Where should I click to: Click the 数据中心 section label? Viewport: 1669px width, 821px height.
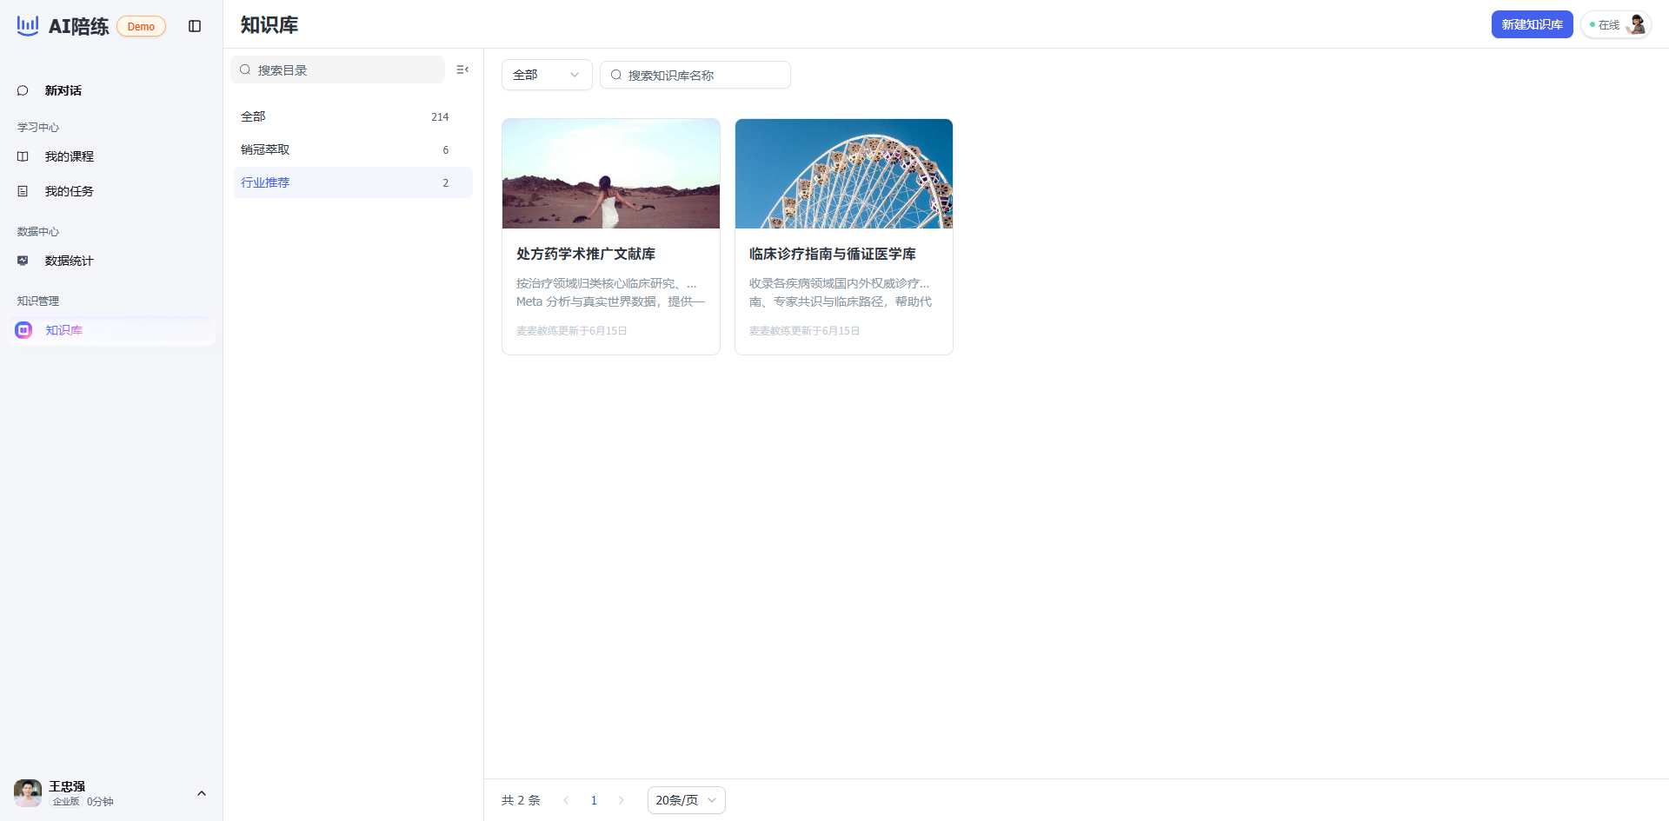pyautogui.click(x=38, y=232)
